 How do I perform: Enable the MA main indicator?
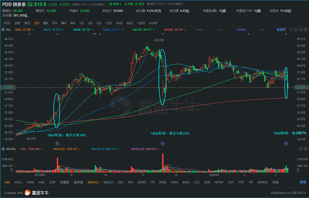(x=8, y=183)
